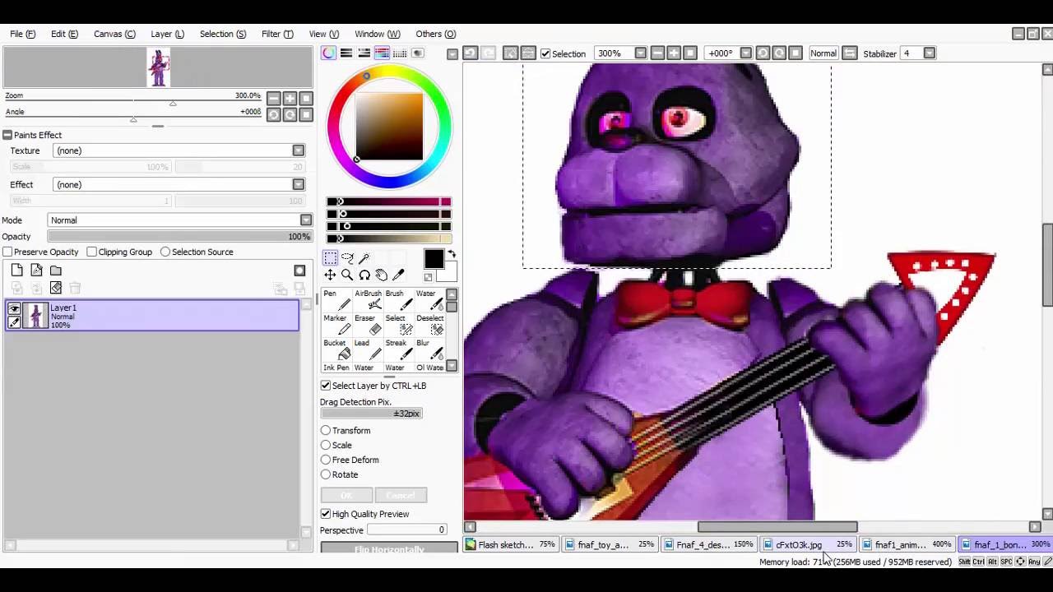Select the Lasso tool
1053x592 pixels.
click(x=347, y=258)
